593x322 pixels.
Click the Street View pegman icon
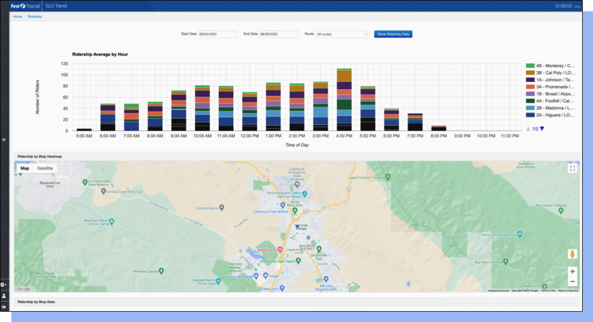(572, 254)
